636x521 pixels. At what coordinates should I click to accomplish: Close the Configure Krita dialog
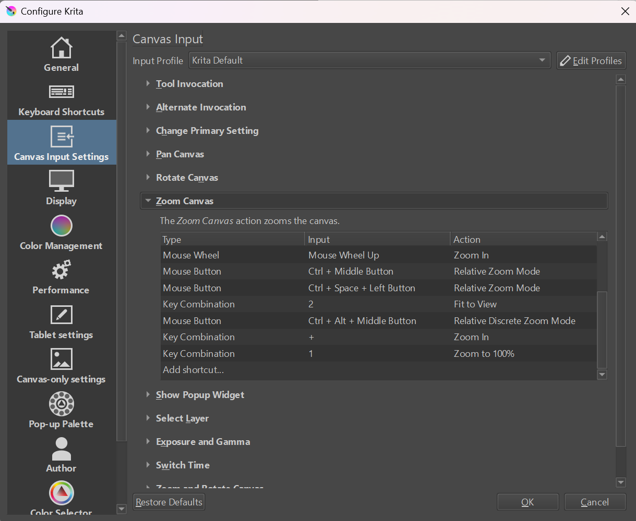click(625, 11)
